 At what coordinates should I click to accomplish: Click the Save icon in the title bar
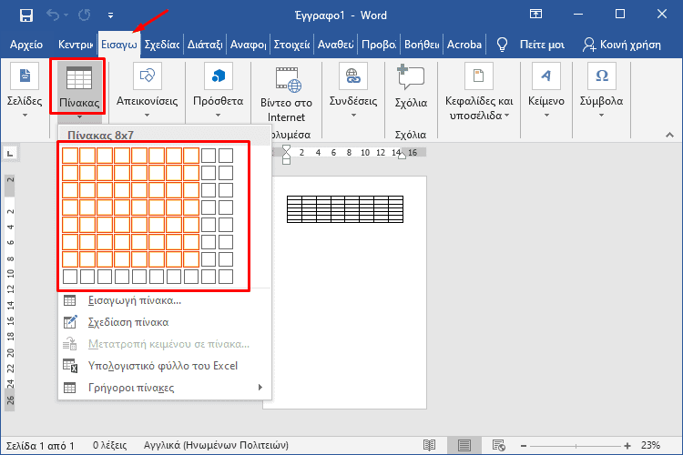coord(25,15)
